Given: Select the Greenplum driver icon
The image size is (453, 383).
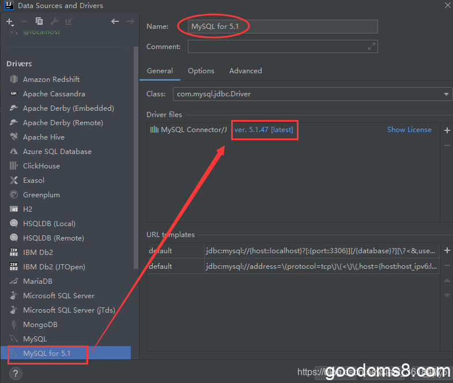Looking at the screenshot, I should [14, 194].
